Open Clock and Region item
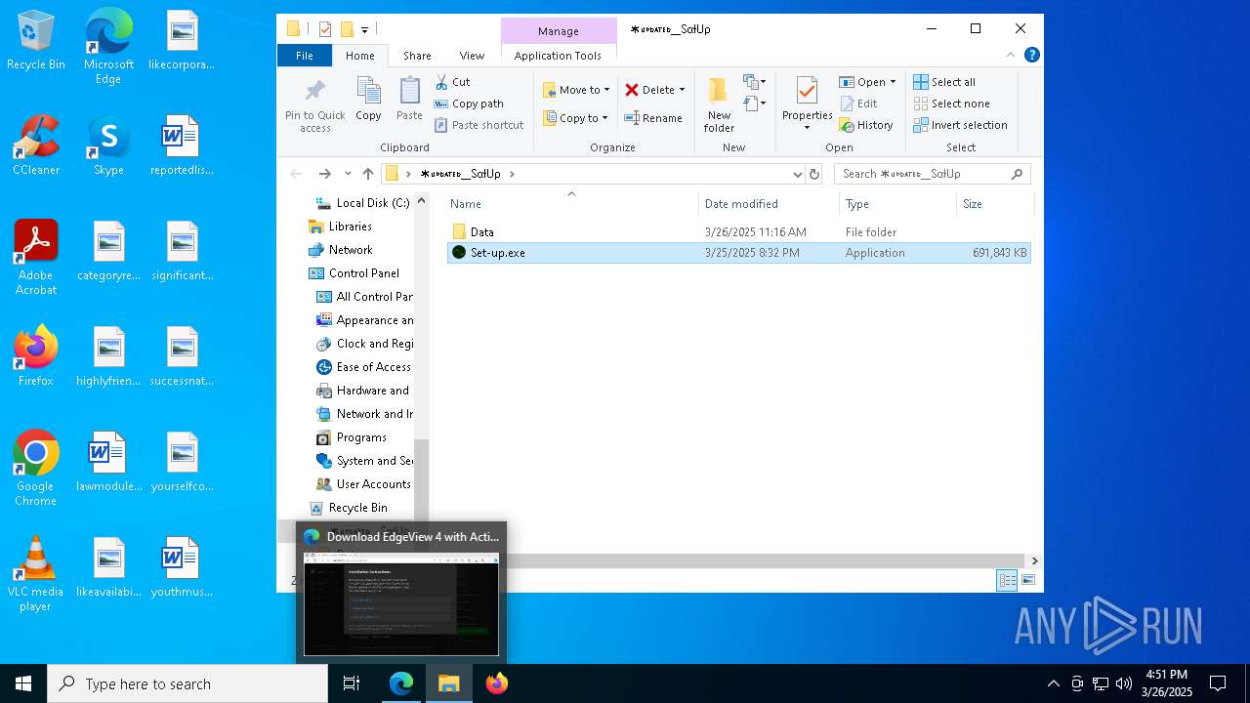The width and height of the screenshot is (1250, 703). [x=365, y=344]
